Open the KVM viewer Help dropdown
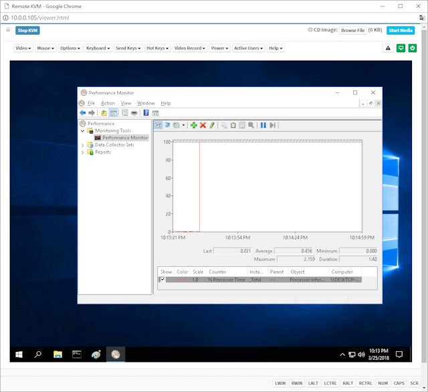The height and width of the screenshot is (392, 428). pos(276,48)
